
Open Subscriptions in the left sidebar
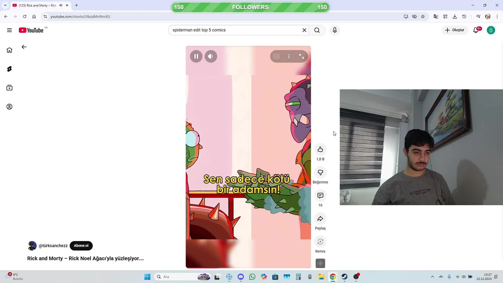pos(9,88)
